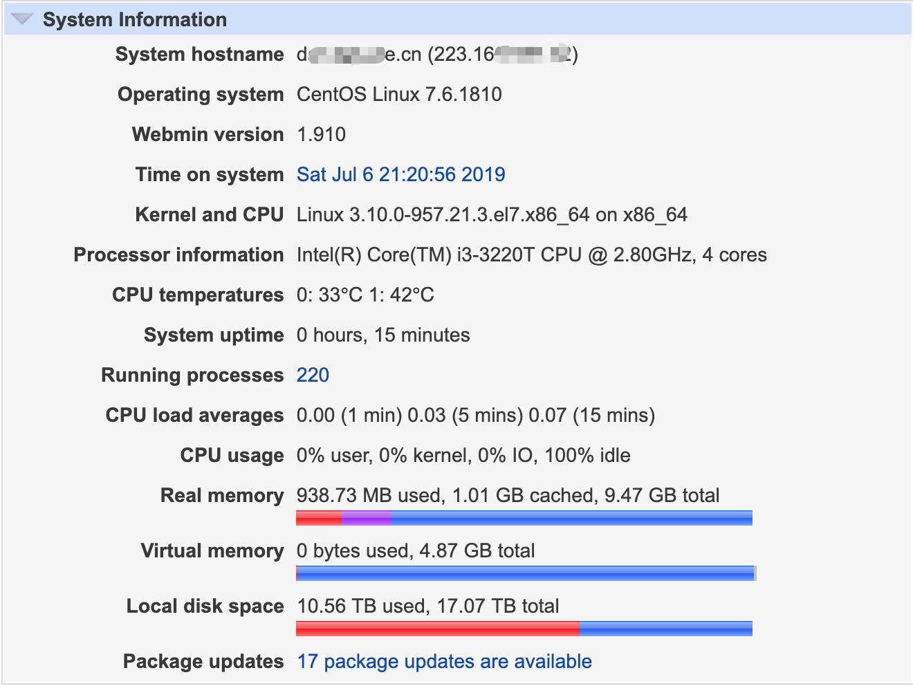Image resolution: width=913 pixels, height=686 pixels.
Task: Click the Virtual memory usage bar
Action: click(526, 573)
